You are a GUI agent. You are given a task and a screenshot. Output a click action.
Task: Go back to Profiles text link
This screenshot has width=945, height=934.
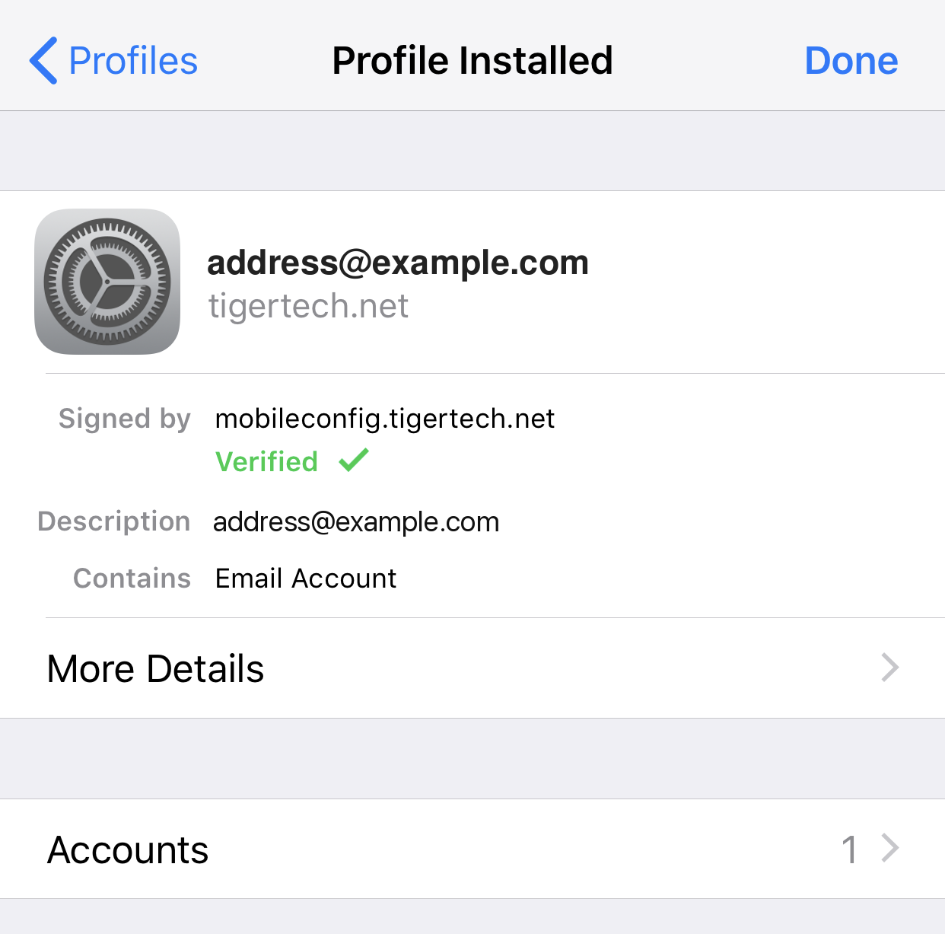click(x=133, y=61)
